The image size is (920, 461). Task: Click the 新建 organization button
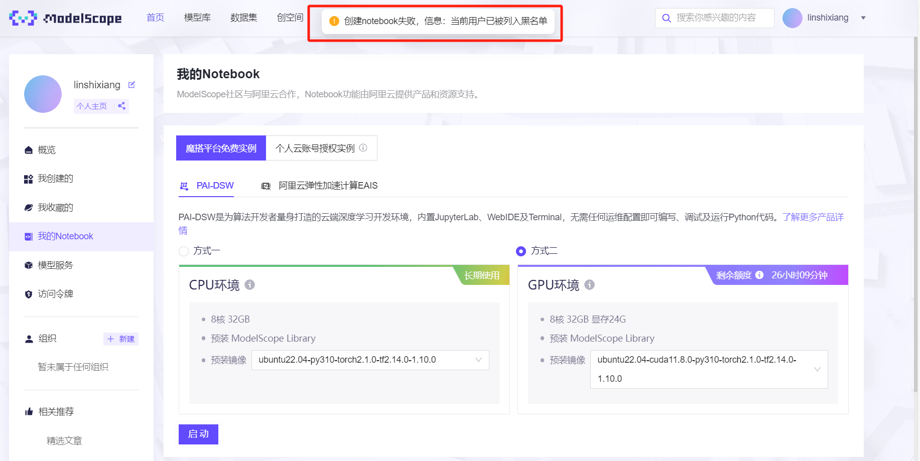pyautogui.click(x=121, y=339)
